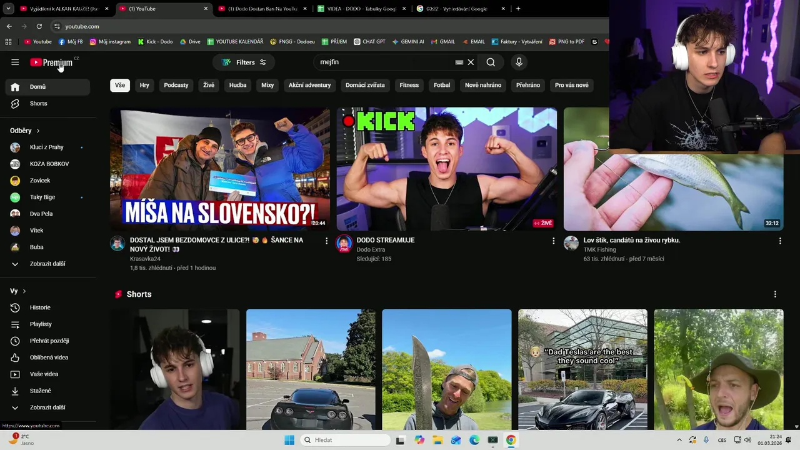Viewport: 800px width, 450px height.
Task: Open Kluci z Prahy subscription
Action: point(47,147)
